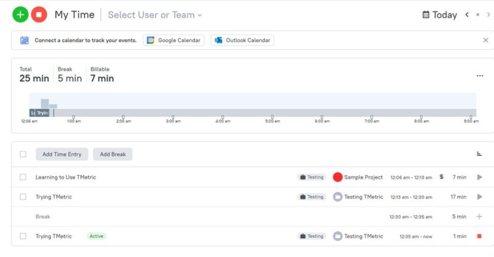Viewport: 494px width, 257px height.
Task: Go to the next day arrow
Action: 487,15
